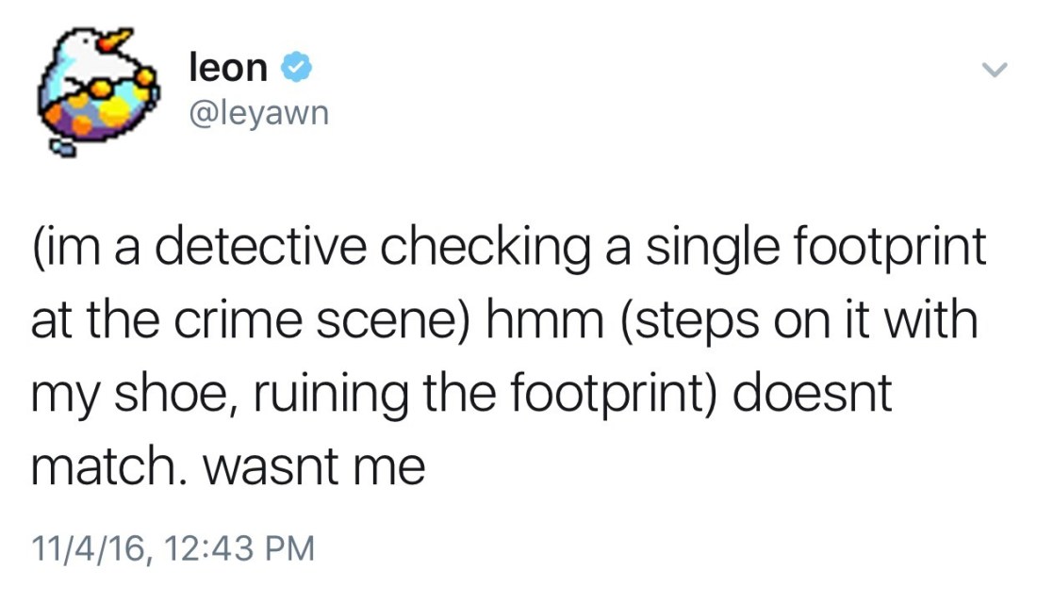The image size is (1037, 602).
Task: Click the 12:43 PM time text
Action: 239,548
